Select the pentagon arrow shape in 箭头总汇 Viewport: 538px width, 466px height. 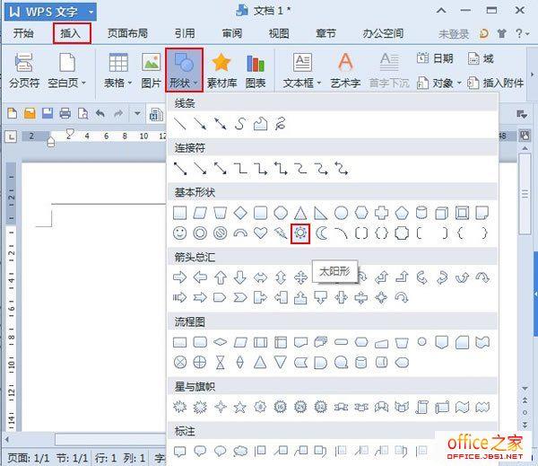220,297
